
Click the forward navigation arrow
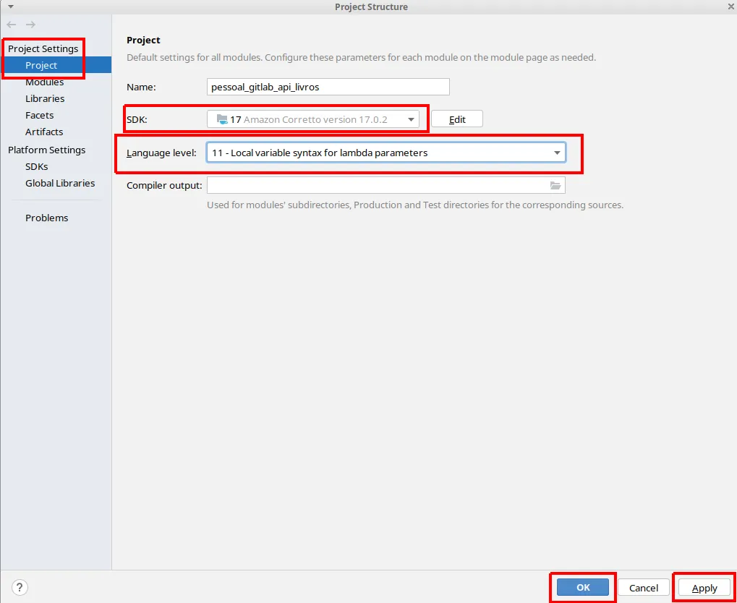click(30, 25)
